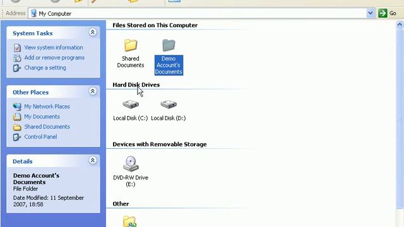
Task: Open the DVD-RW Drive (E:) icon
Action: coord(131,164)
